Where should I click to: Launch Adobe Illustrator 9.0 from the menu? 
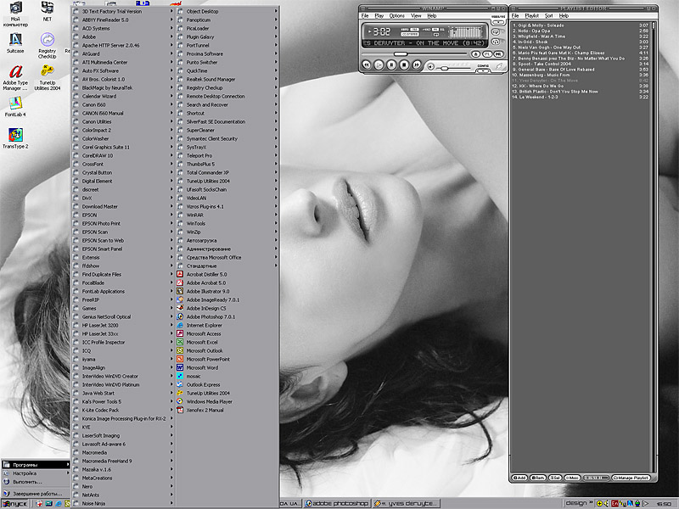tap(227, 291)
